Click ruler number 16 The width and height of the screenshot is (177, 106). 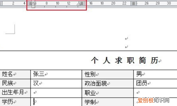[x=91, y=3]
